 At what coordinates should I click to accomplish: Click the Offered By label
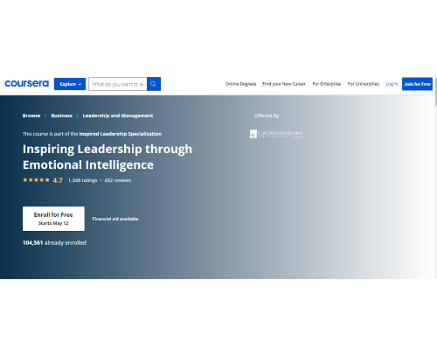pos(267,115)
